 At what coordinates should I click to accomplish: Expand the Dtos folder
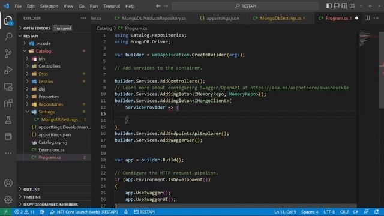pos(54,74)
